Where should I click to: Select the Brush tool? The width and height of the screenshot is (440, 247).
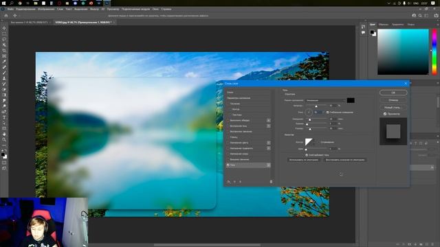coord(4,73)
